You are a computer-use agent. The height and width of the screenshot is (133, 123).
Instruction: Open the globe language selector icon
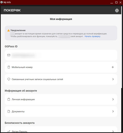117,11
